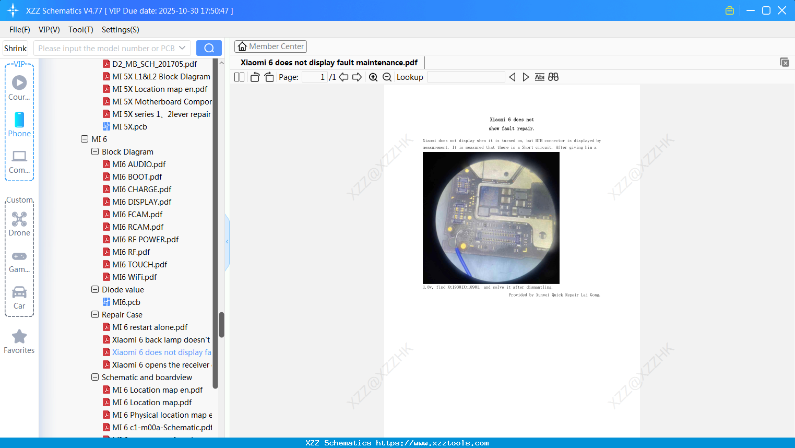Select the Phone category

(x=19, y=124)
